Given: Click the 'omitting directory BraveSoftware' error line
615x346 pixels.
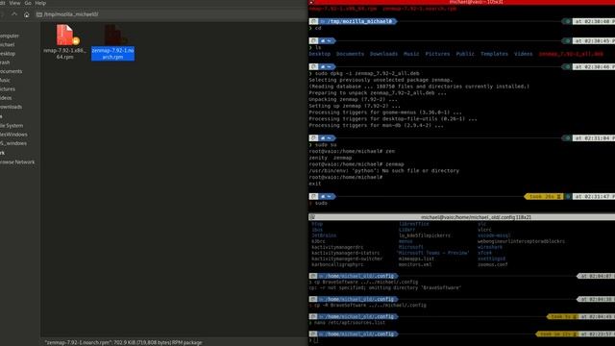Looking at the screenshot, I should click(x=384, y=288).
